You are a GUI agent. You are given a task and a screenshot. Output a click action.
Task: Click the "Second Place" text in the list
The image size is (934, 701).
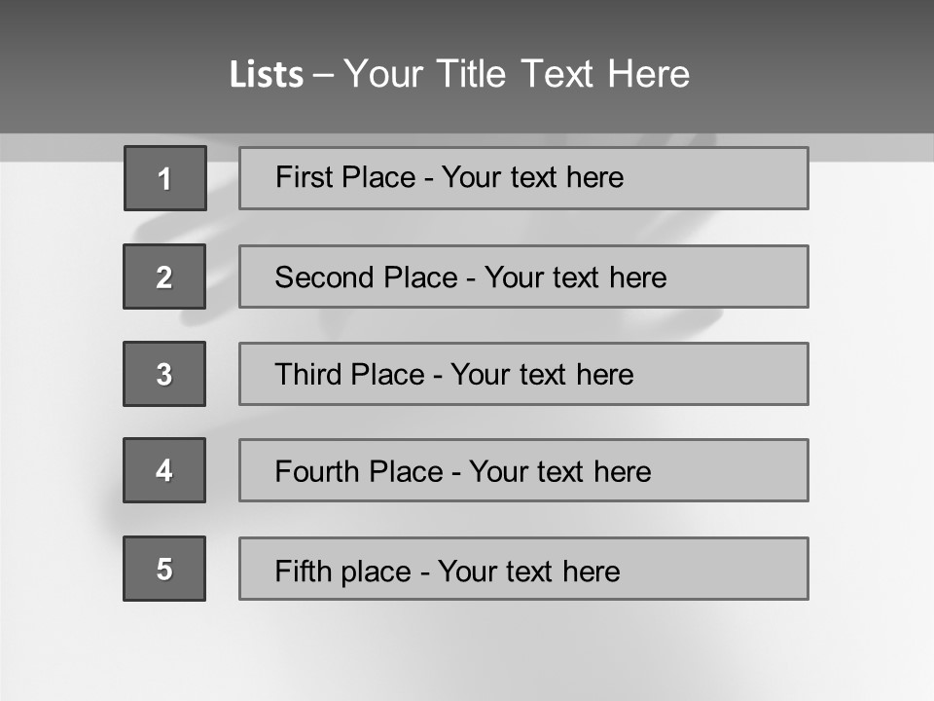365,277
